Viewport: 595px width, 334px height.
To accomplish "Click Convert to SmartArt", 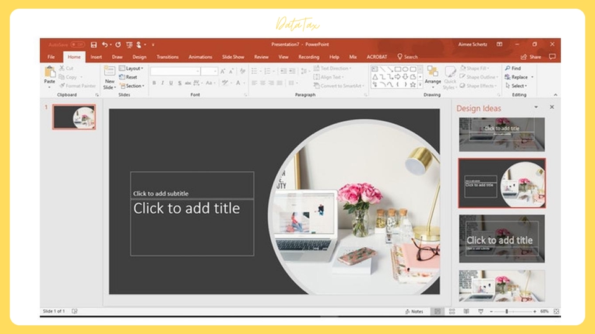I will pos(338,86).
